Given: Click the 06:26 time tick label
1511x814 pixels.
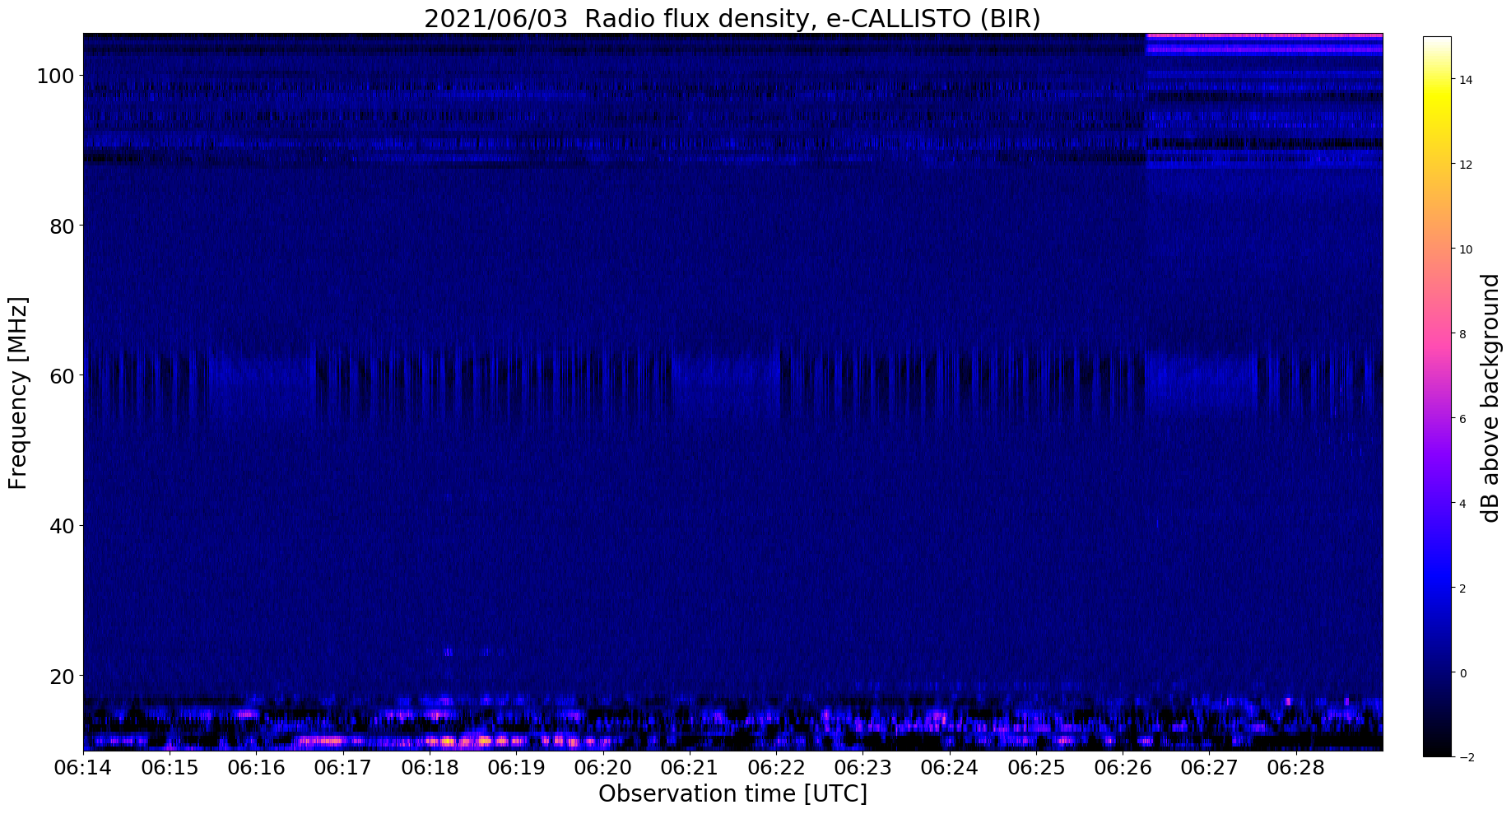Looking at the screenshot, I should click(1123, 768).
